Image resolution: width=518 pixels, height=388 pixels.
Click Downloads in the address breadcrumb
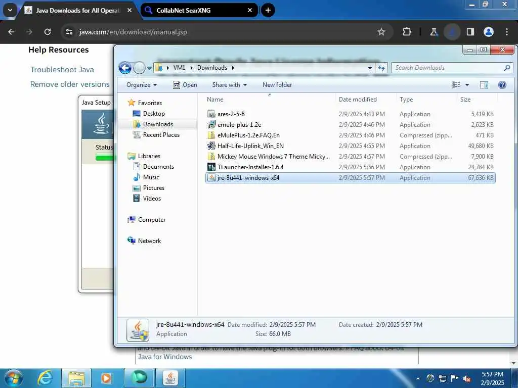coord(212,68)
